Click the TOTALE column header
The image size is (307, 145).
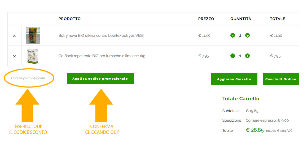tap(277, 19)
